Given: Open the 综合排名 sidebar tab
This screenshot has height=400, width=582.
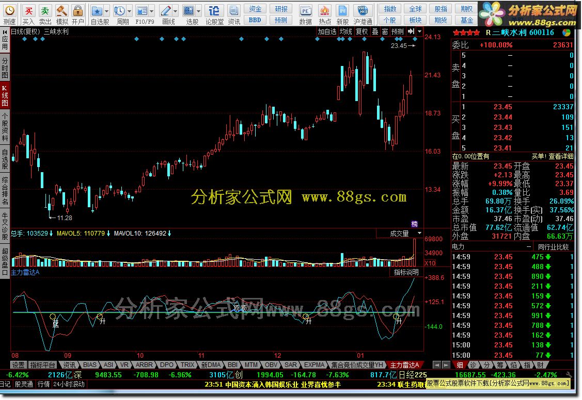Looking at the screenshot, I should coord(5,191).
